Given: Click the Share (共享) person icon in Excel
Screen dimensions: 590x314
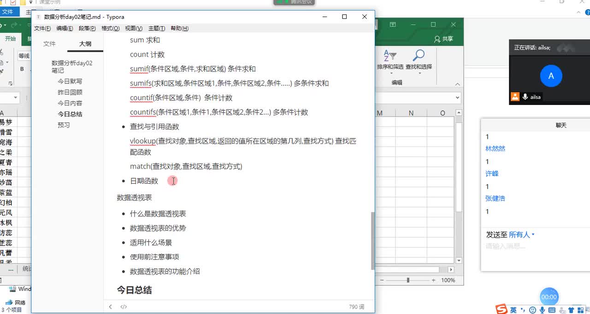Looking at the screenshot, I should (x=437, y=39).
